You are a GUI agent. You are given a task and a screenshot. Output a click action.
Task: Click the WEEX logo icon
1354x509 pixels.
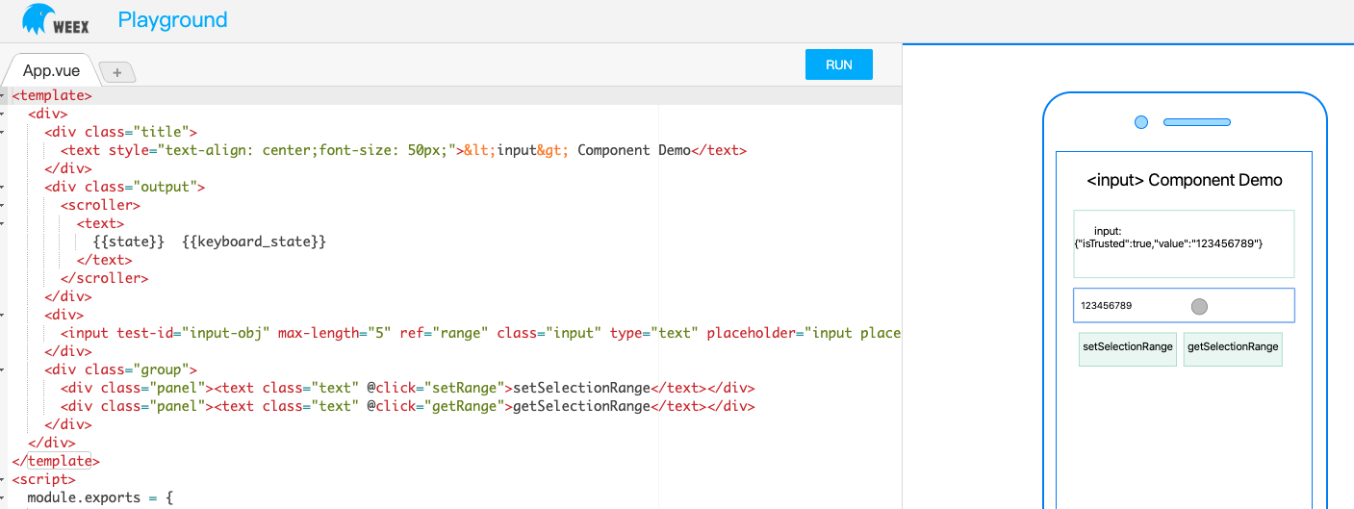coord(56,19)
